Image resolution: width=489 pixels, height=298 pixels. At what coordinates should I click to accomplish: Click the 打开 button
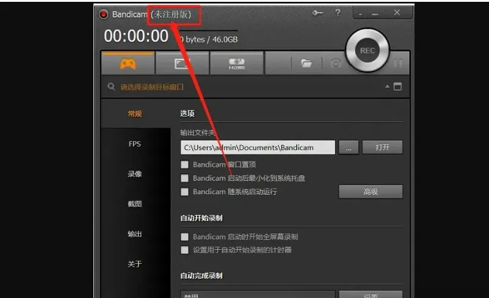pos(382,147)
